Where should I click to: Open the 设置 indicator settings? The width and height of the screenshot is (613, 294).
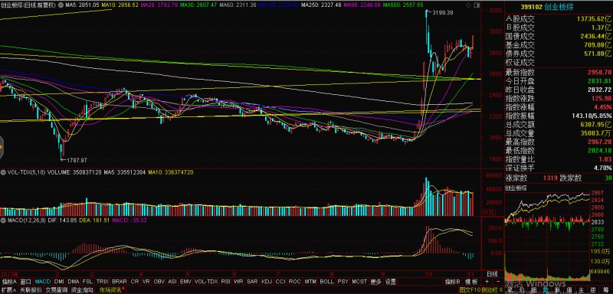[391, 282]
